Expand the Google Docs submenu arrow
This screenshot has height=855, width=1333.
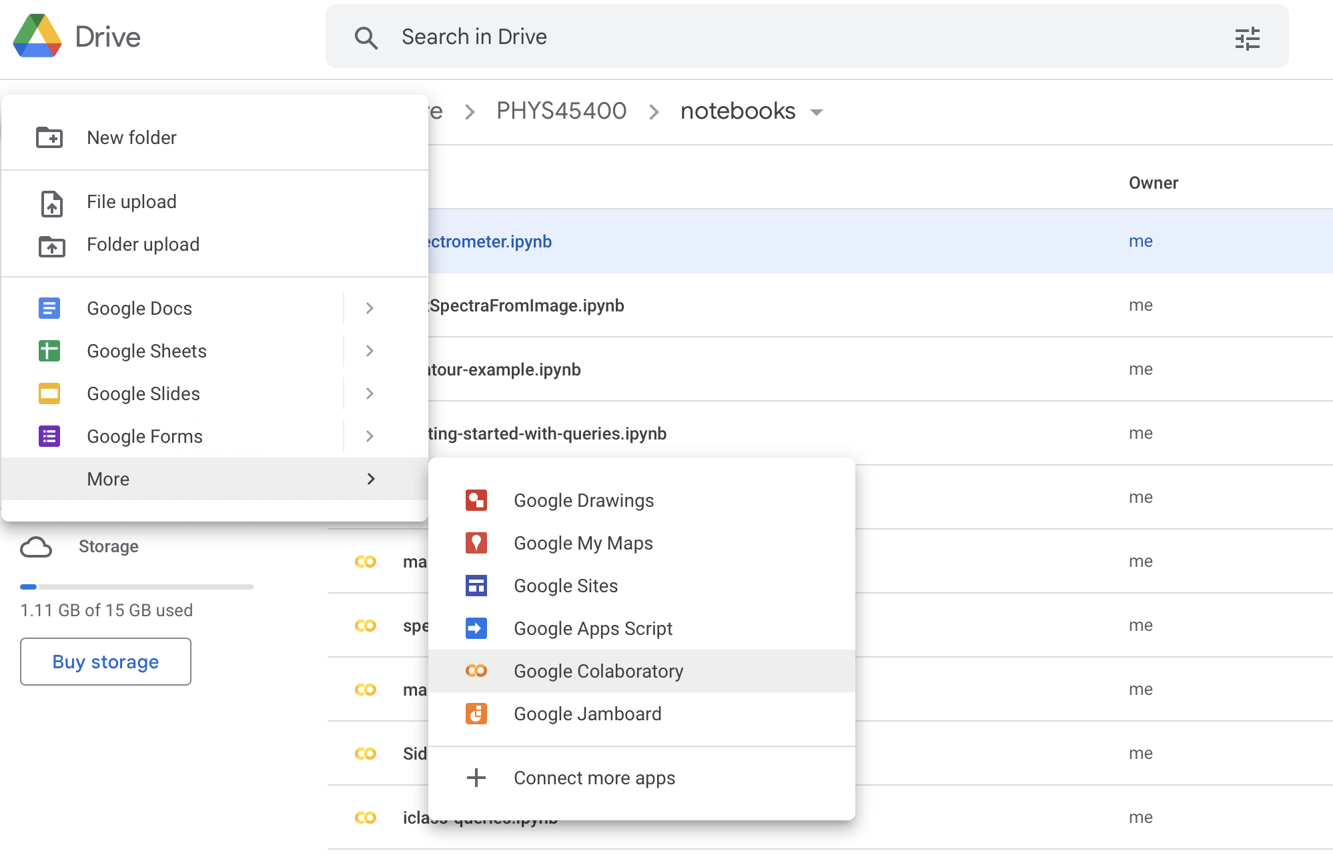[370, 308]
